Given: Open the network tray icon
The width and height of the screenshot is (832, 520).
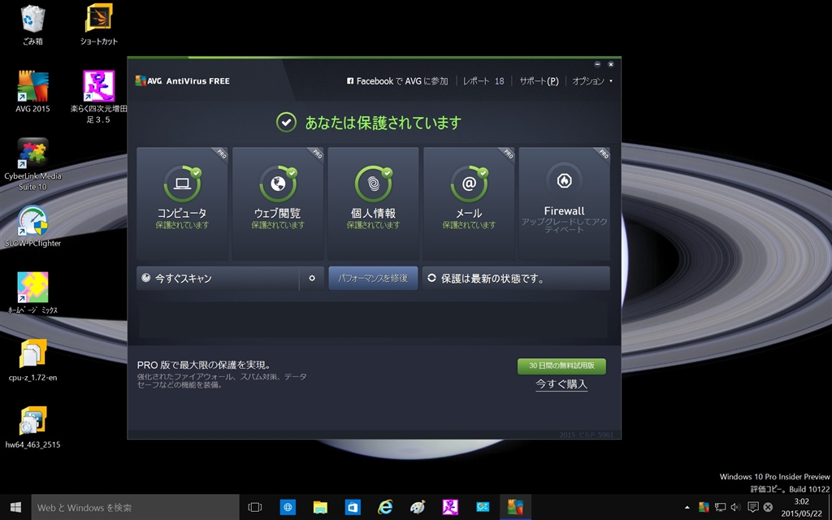Looking at the screenshot, I should 720,507.
